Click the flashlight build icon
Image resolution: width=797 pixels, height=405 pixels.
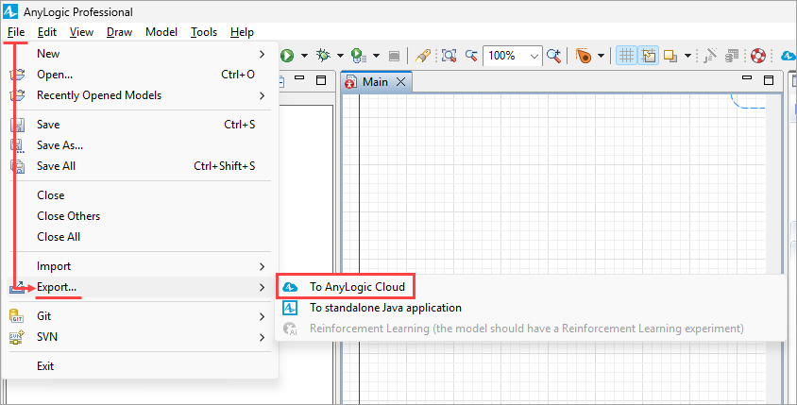tap(423, 56)
